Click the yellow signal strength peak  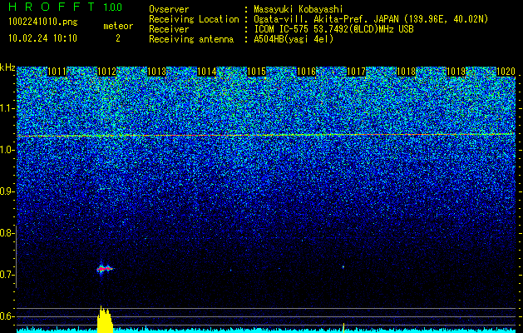(x=105, y=320)
